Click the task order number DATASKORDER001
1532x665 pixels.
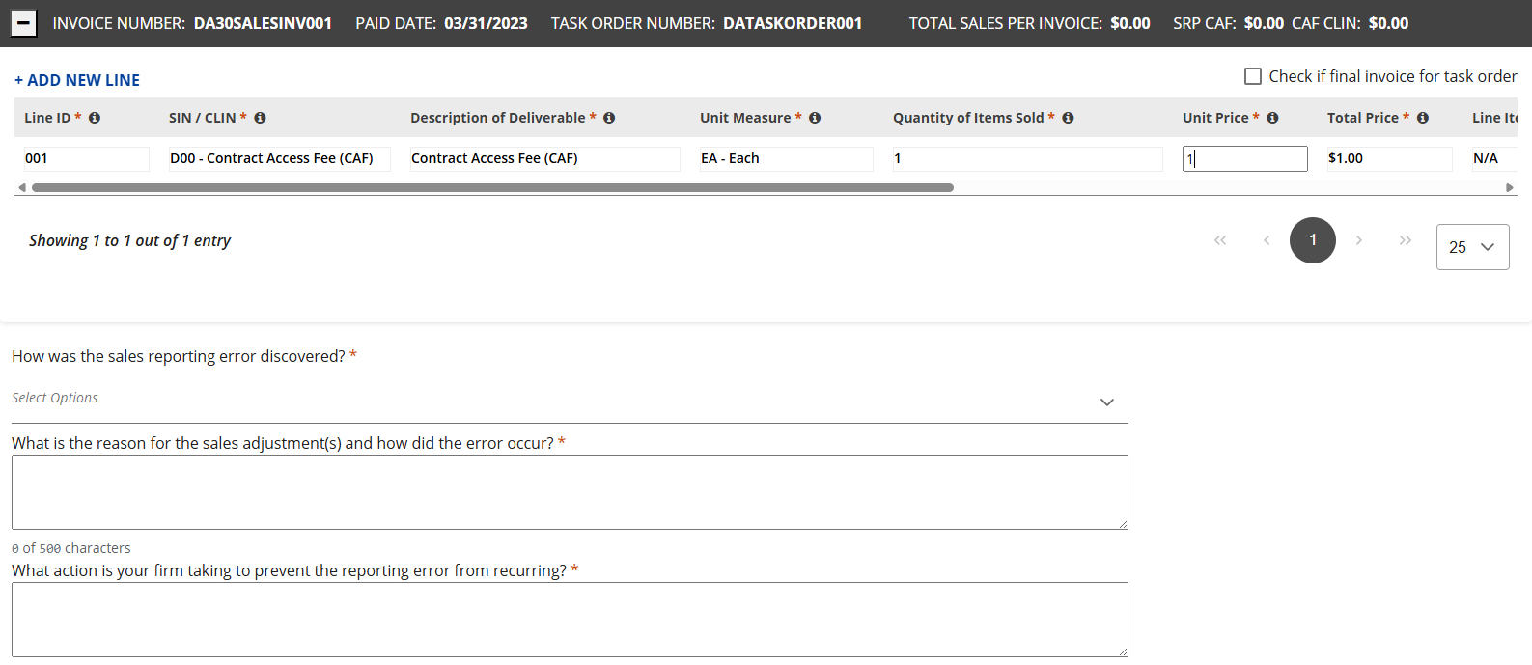point(793,23)
